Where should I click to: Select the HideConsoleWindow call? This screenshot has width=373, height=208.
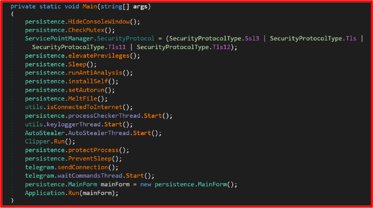99,22
